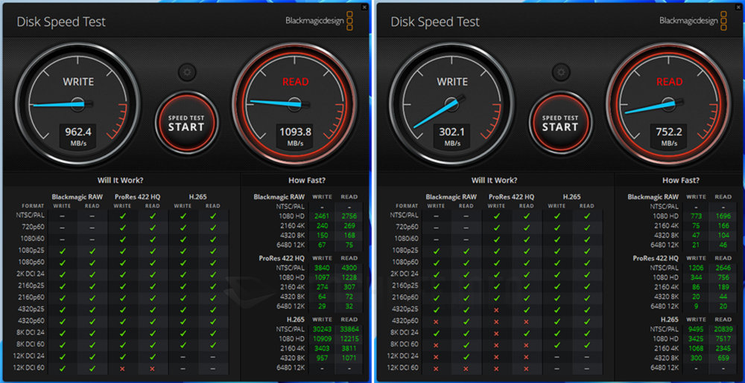Select the Will It Work? header in left window
This screenshot has height=383, width=745.
pyautogui.click(x=121, y=180)
